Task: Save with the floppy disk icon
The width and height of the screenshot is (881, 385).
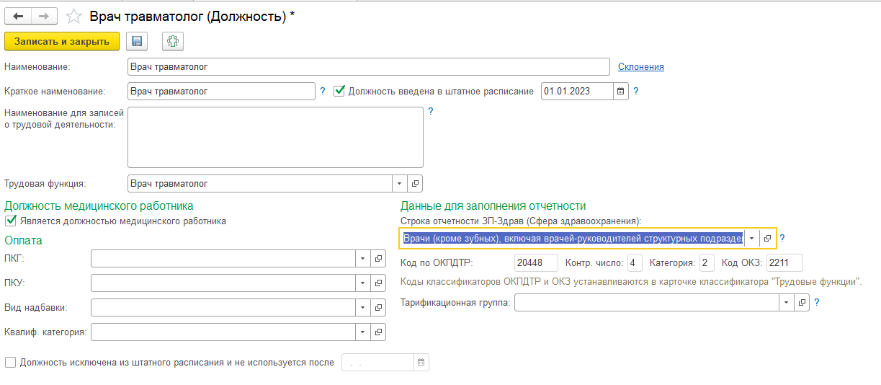Action: pos(137,41)
